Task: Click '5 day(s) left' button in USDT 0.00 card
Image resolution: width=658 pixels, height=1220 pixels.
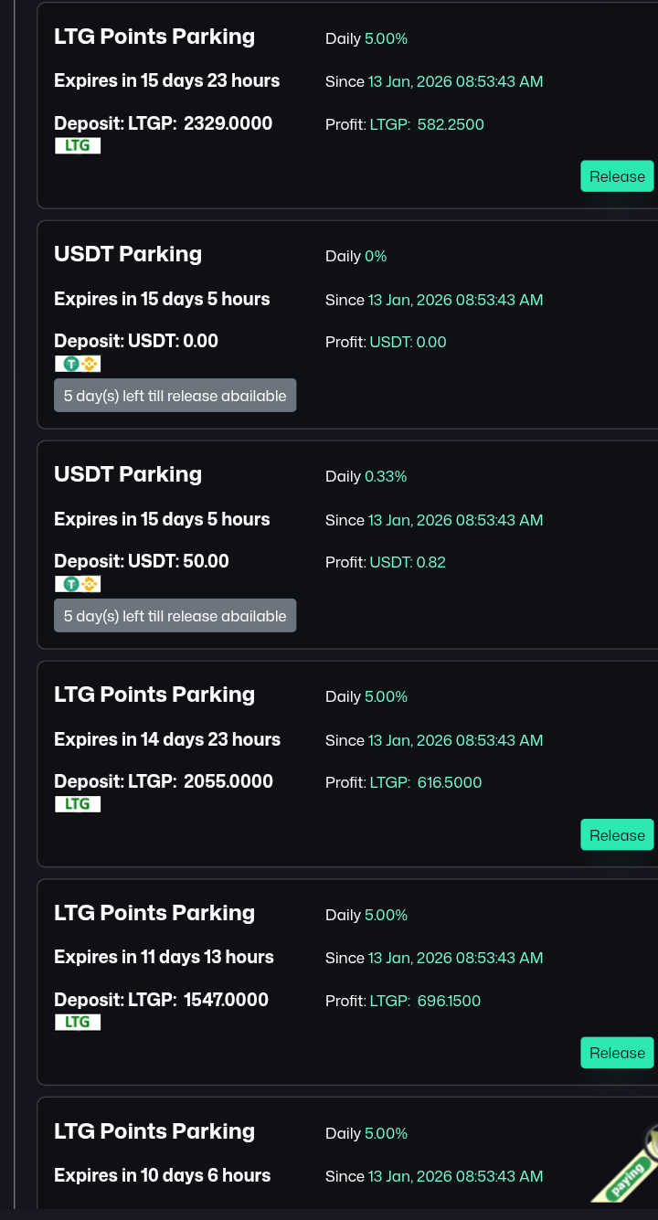Action: tap(175, 396)
